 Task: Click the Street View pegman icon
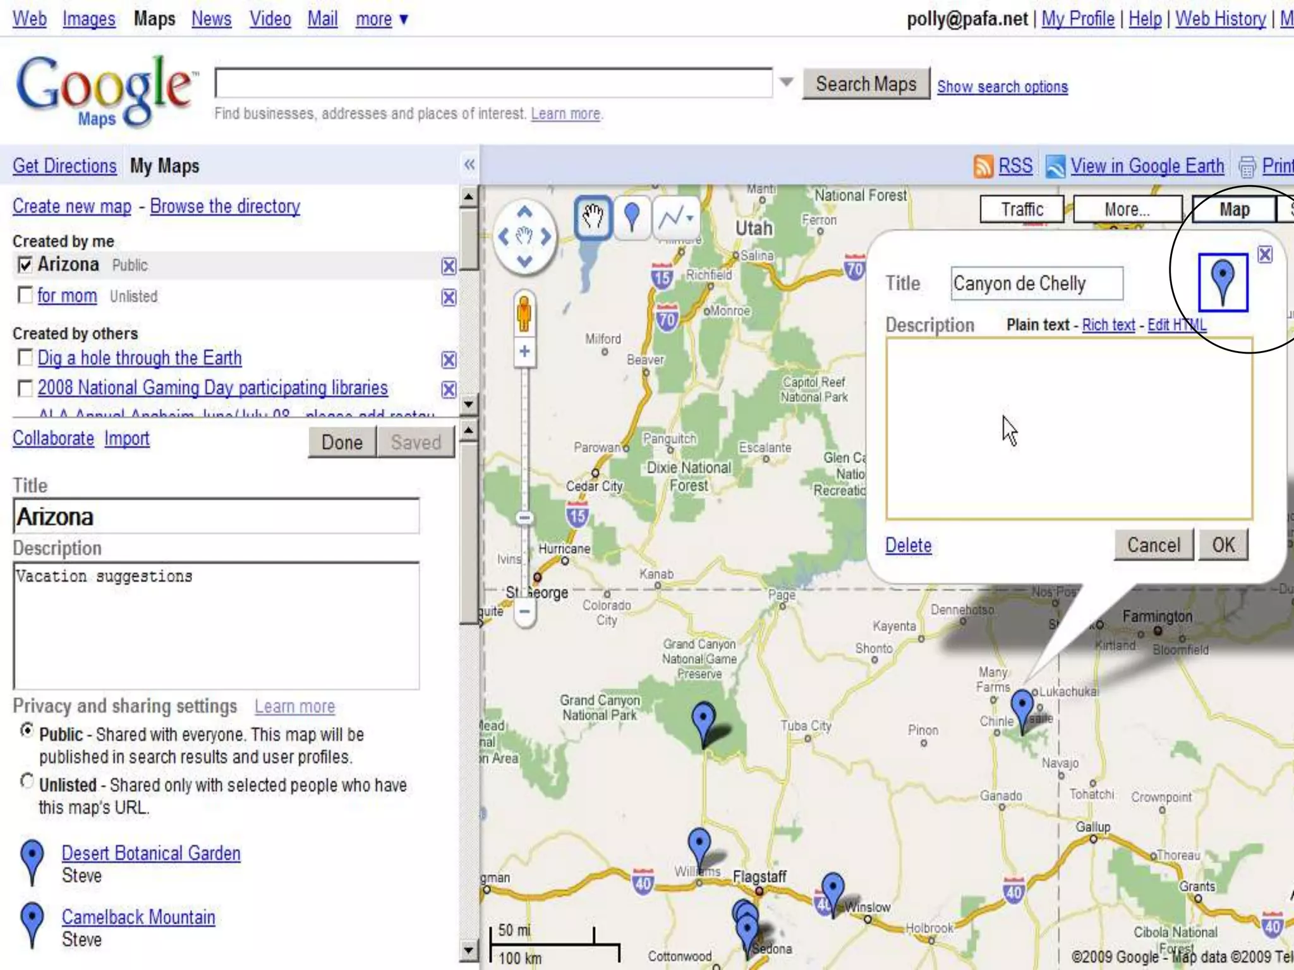coord(524,313)
